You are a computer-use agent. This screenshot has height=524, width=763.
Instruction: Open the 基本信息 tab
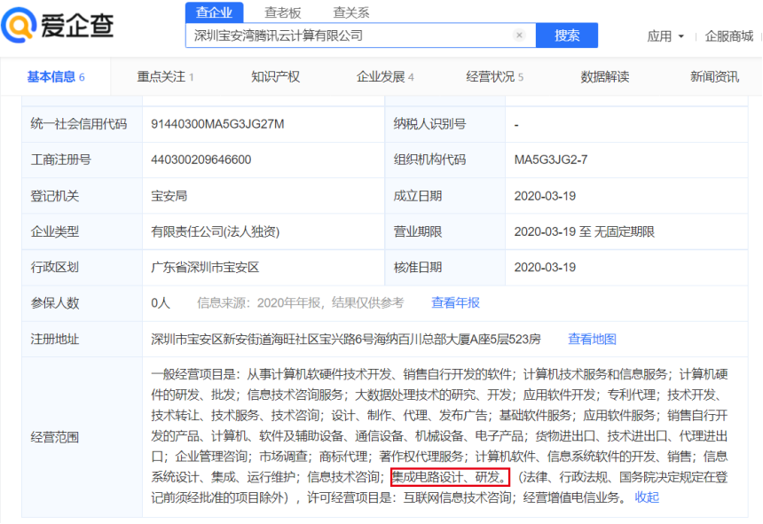click(56, 77)
